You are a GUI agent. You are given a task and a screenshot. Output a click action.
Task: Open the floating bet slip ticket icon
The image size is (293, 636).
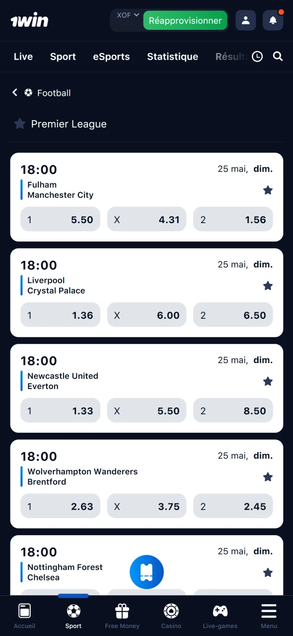pyautogui.click(x=146, y=572)
